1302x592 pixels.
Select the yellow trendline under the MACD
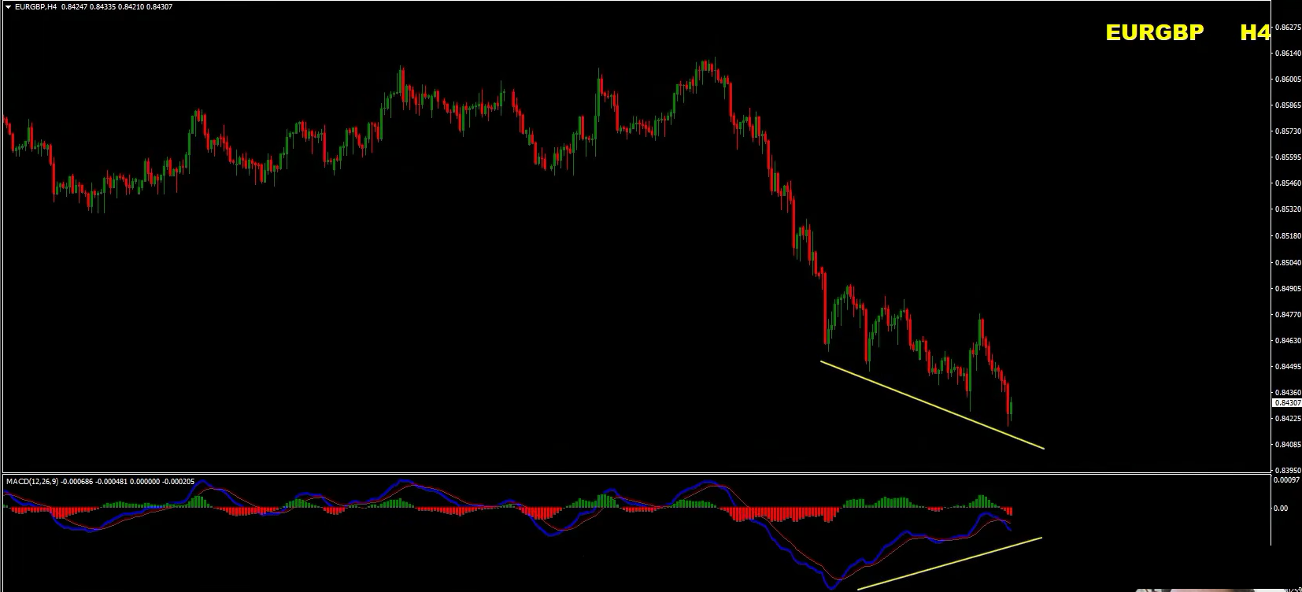coord(949,563)
